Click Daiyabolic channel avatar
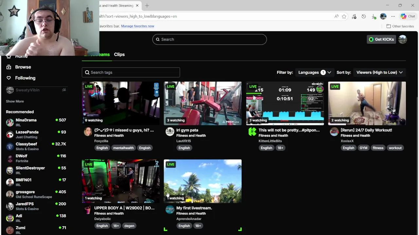 coord(88,210)
